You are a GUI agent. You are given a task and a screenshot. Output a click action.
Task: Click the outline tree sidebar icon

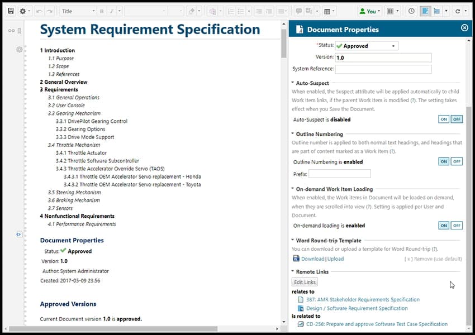[436, 11]
